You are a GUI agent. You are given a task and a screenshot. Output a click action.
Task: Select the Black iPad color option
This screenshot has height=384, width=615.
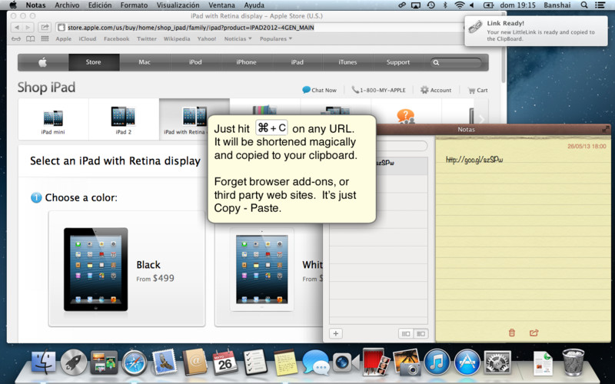(127, 269)
